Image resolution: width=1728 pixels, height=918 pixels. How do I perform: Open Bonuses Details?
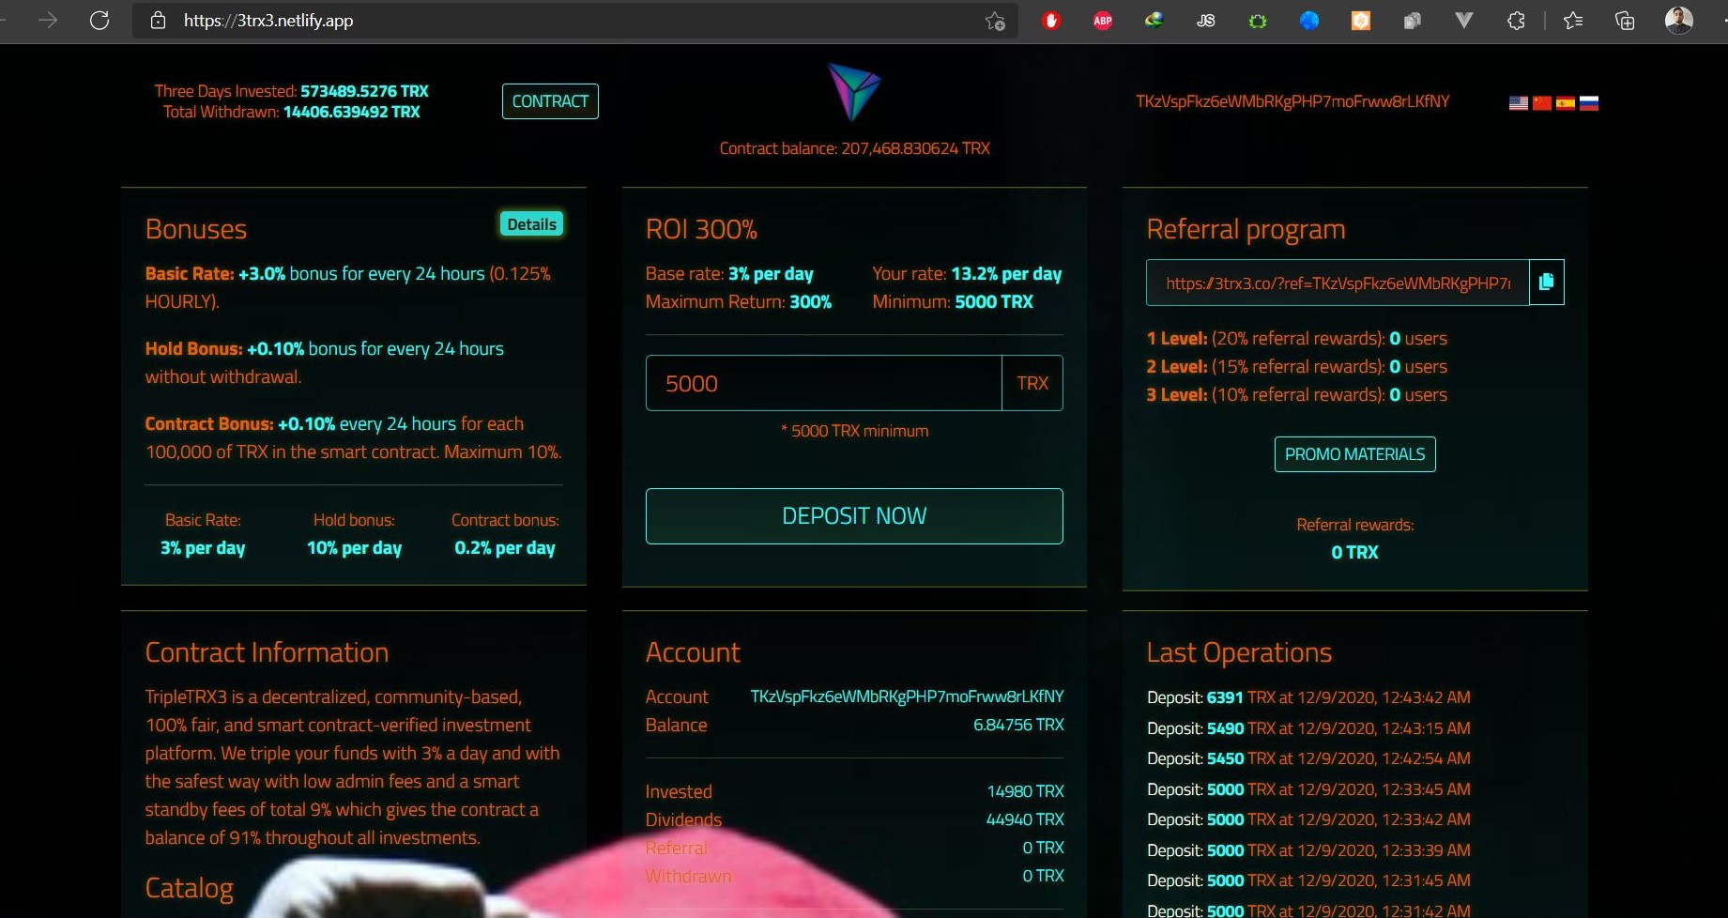point(531,224)
